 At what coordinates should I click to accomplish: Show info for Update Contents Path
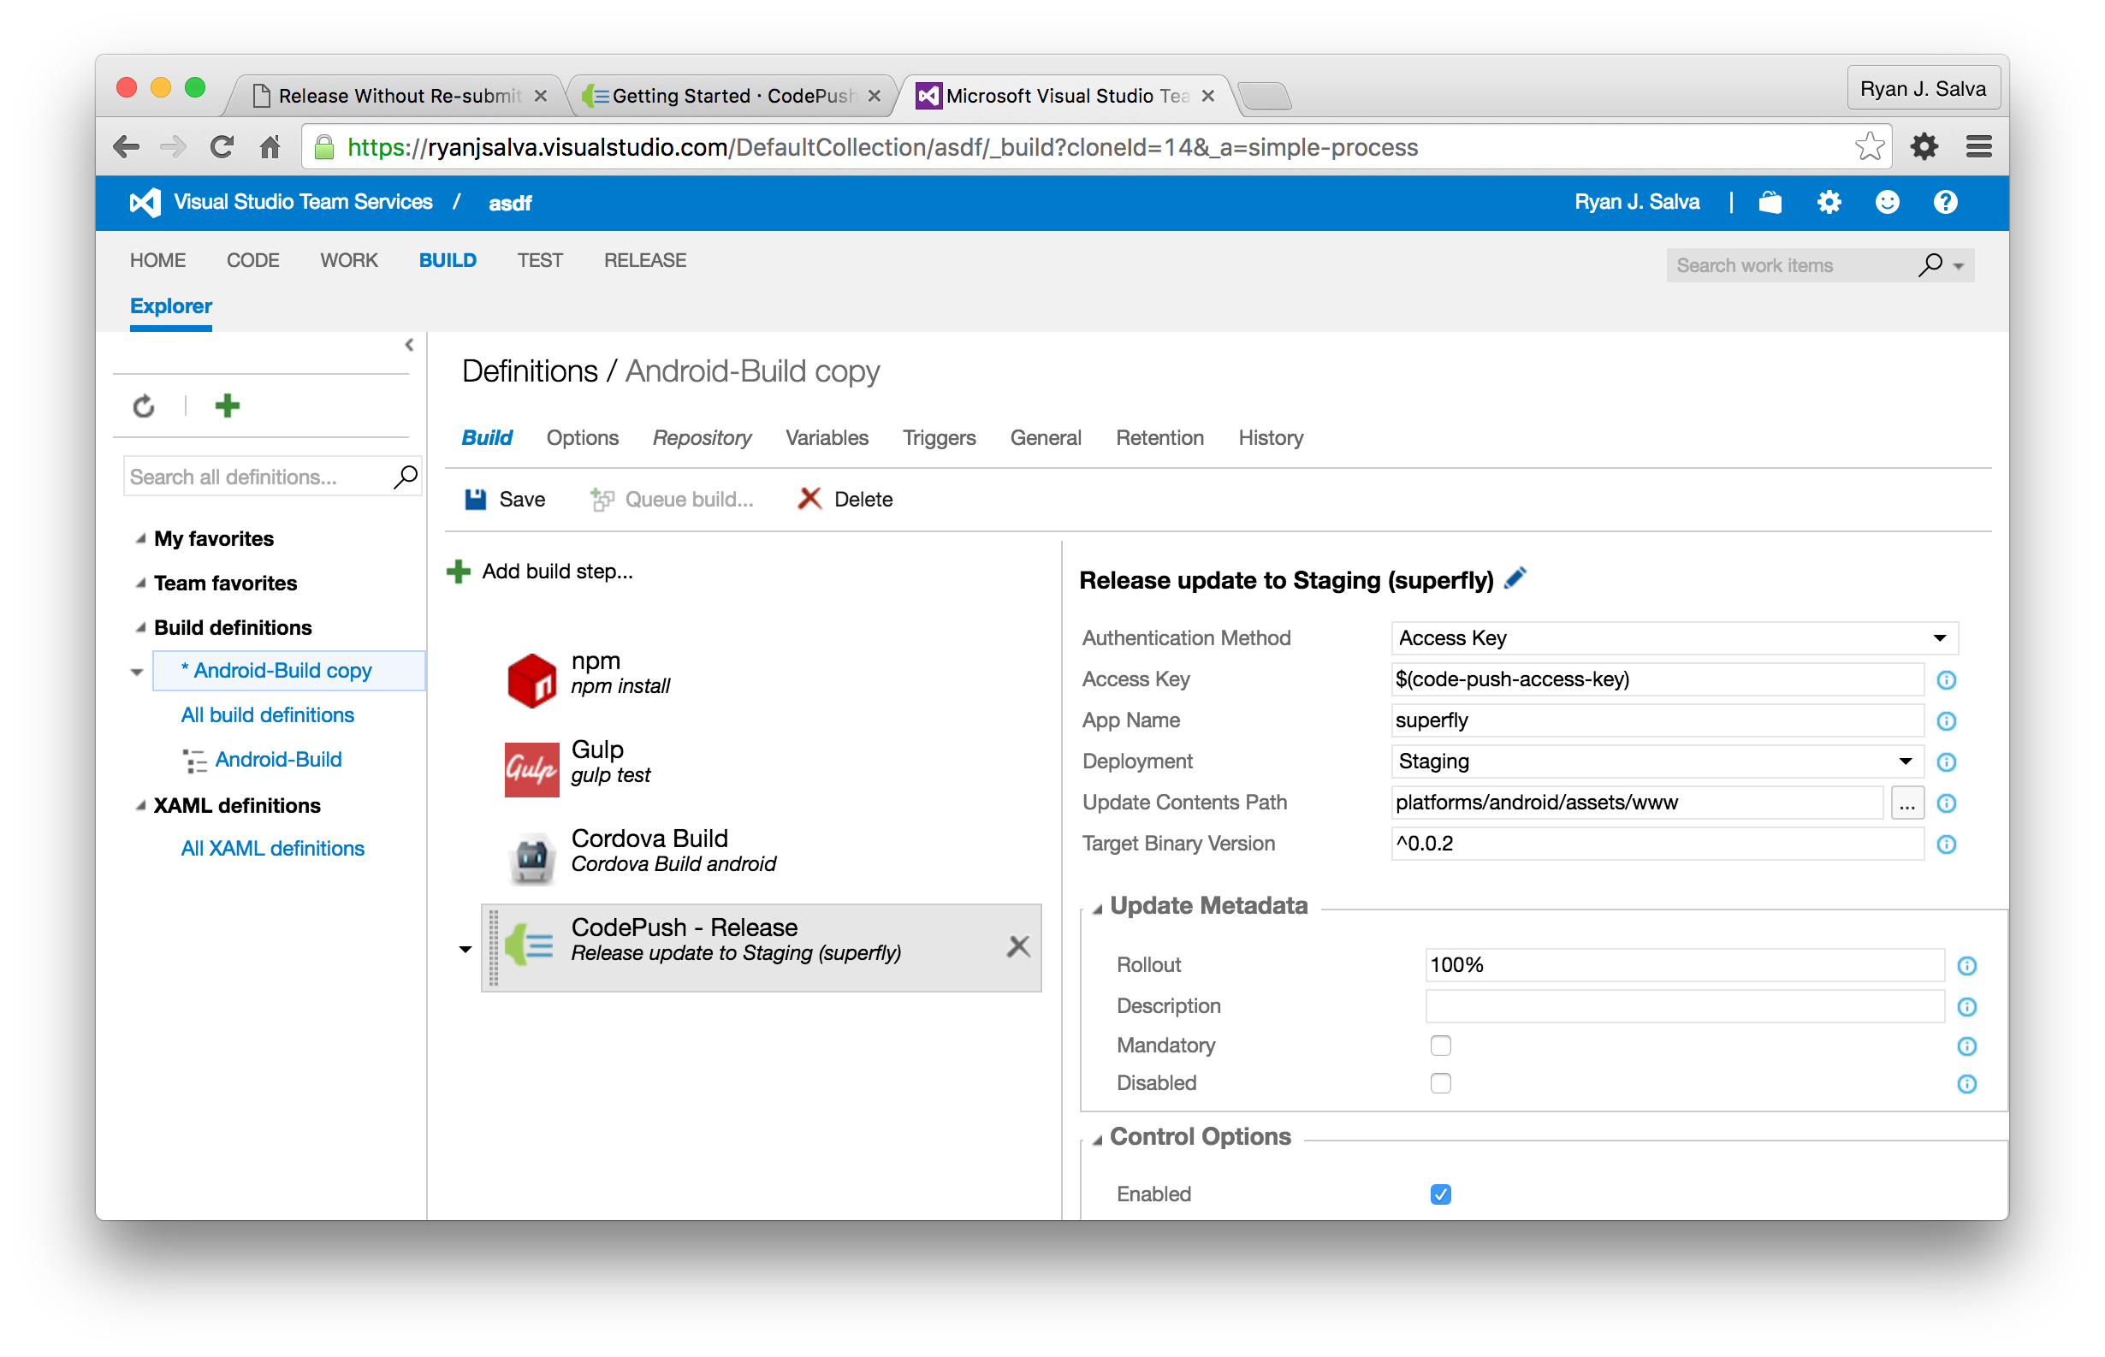coord(1947,803)
